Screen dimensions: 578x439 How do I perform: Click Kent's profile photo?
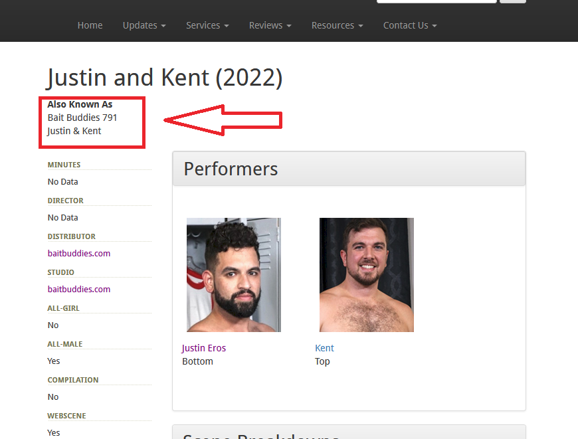pos(366,274)
